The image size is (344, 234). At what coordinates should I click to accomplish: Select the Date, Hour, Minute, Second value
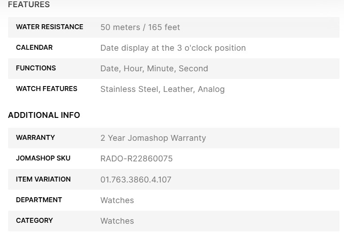(154, 69)
